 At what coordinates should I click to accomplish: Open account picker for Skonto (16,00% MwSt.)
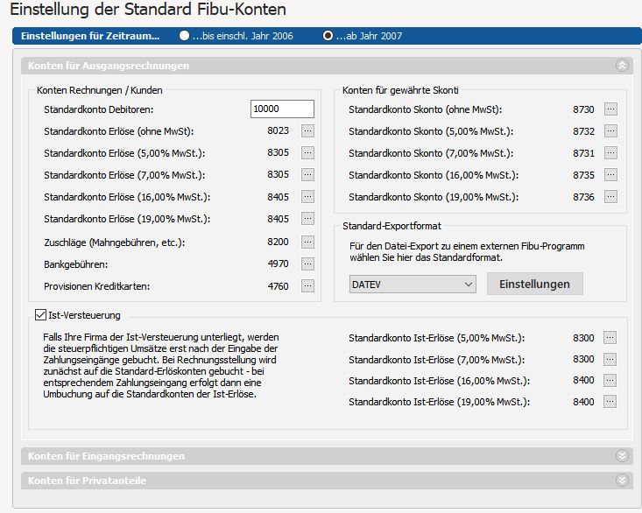tap(610, 175)
